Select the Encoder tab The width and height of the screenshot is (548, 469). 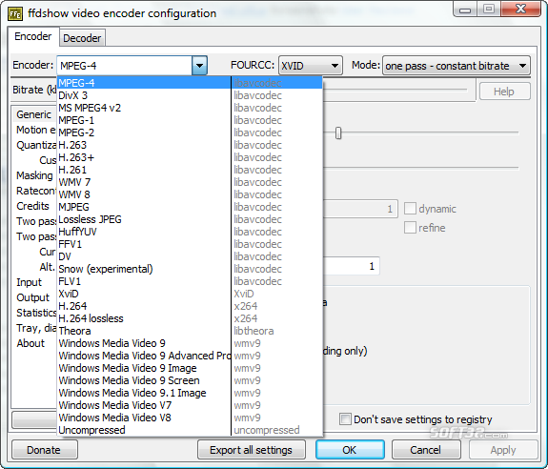click(x=33, y=36)
